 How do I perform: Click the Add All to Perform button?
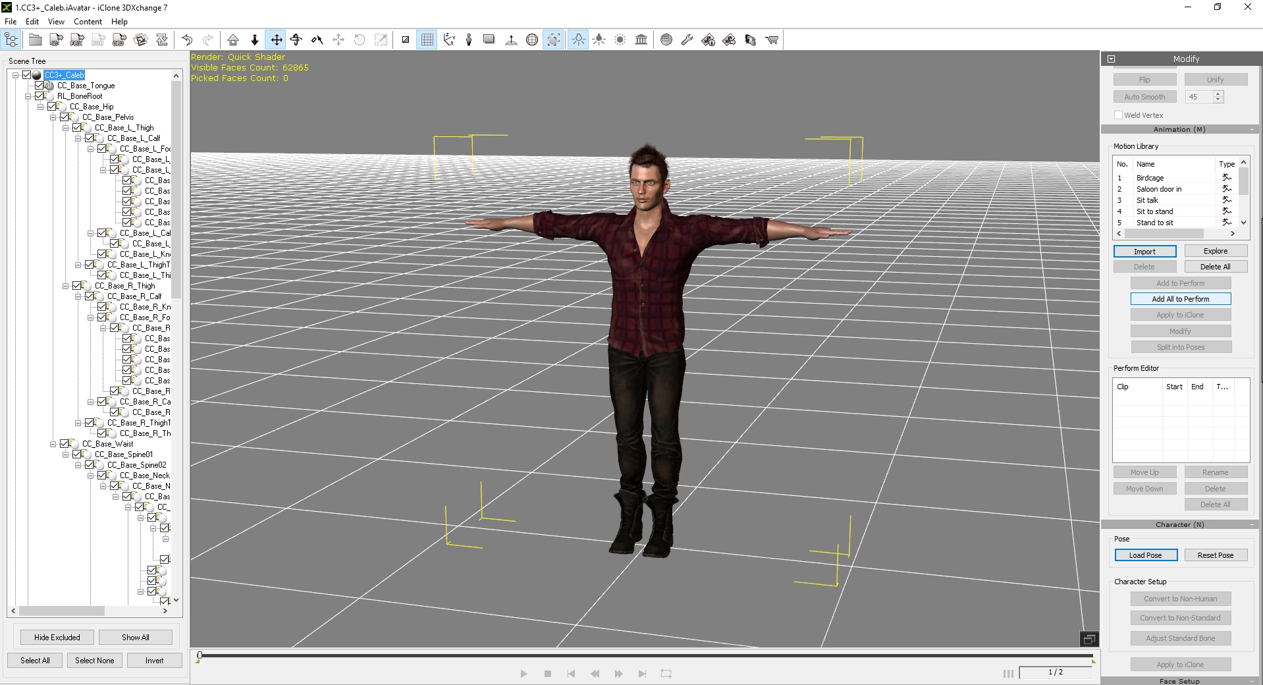1180,299
